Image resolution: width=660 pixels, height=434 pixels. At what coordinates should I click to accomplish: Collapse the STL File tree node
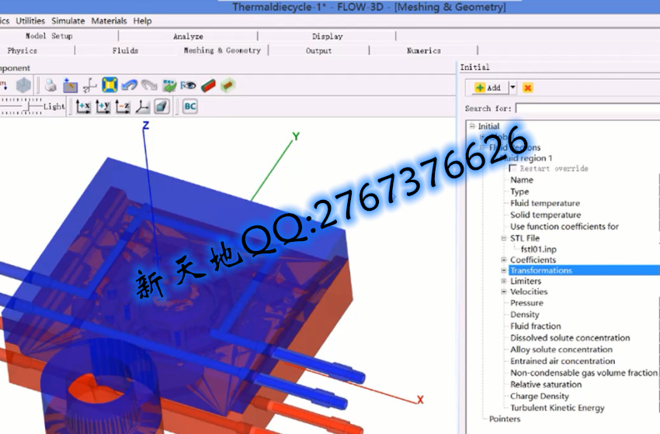(x=504, y=238)
